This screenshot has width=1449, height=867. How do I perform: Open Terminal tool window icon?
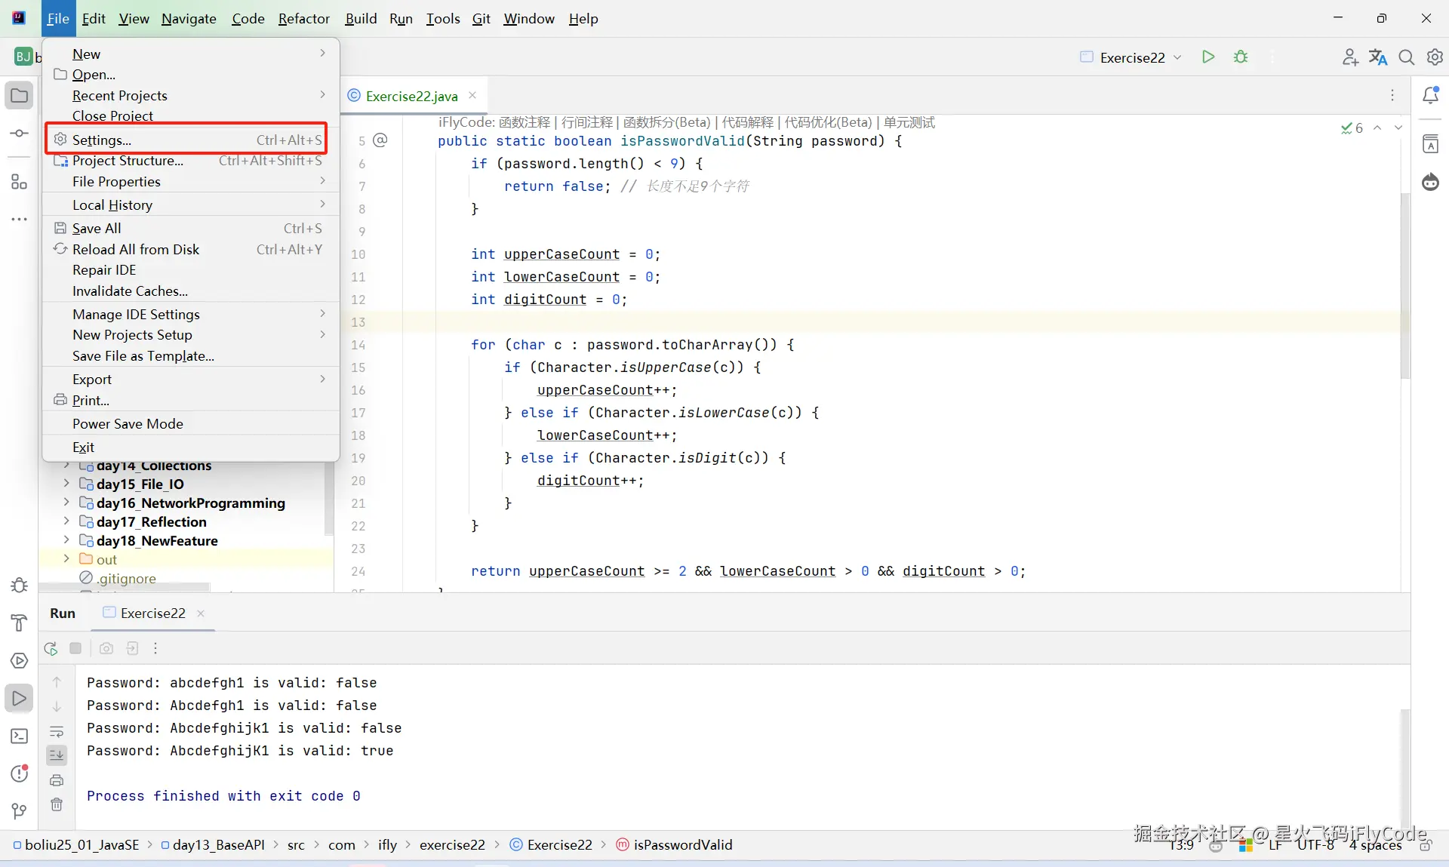coord(19,736)
